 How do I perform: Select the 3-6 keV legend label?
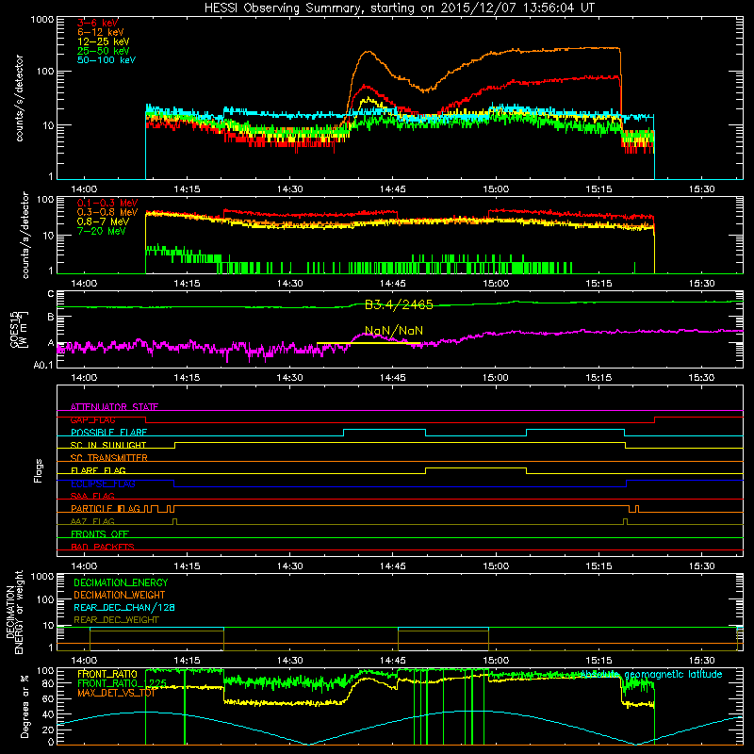tap(98, 23)
